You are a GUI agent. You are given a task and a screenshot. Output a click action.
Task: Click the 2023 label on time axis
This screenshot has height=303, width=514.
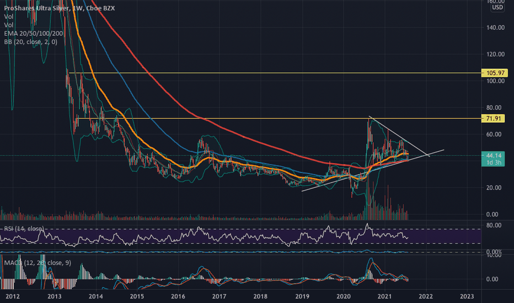pos(467,296)
